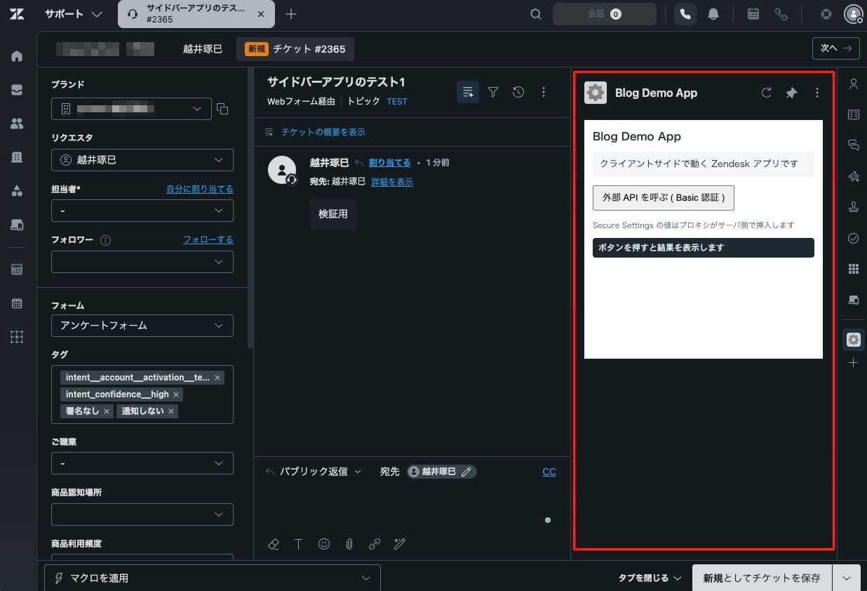Open the ご職業 dropdown

pos(142,464)
